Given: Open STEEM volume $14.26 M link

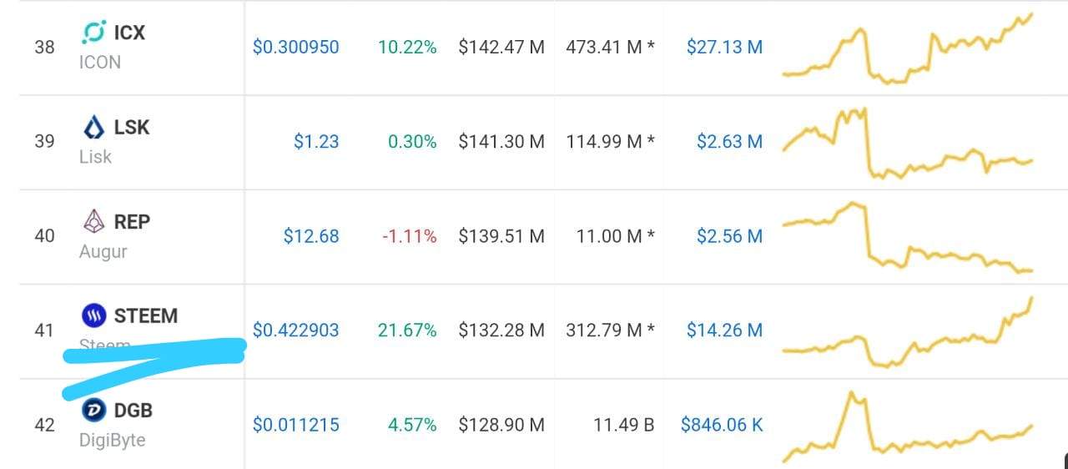Looking at the screenshot, I should coord(724,330).
